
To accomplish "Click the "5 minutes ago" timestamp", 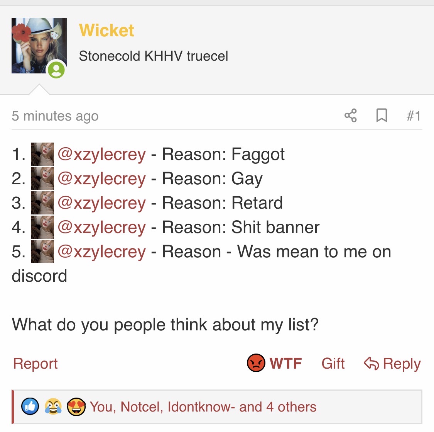I will coord(55,116).
